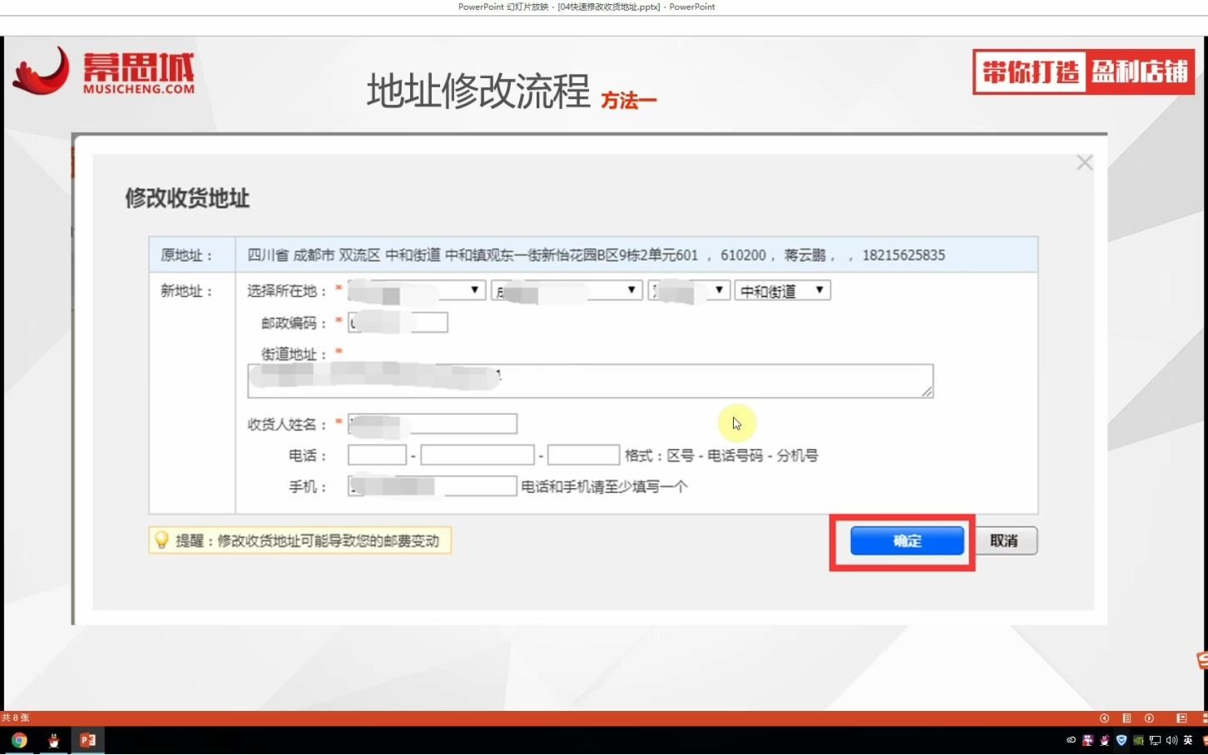Open the NVIDIA tray icon

coord(1138,740)
